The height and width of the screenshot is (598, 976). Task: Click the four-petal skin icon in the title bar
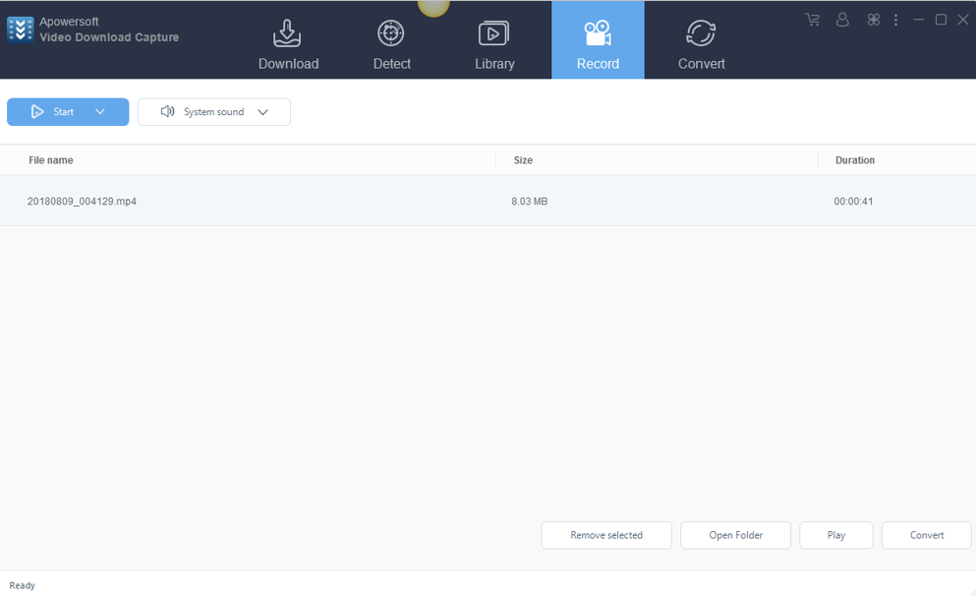(x=874, y=20)
